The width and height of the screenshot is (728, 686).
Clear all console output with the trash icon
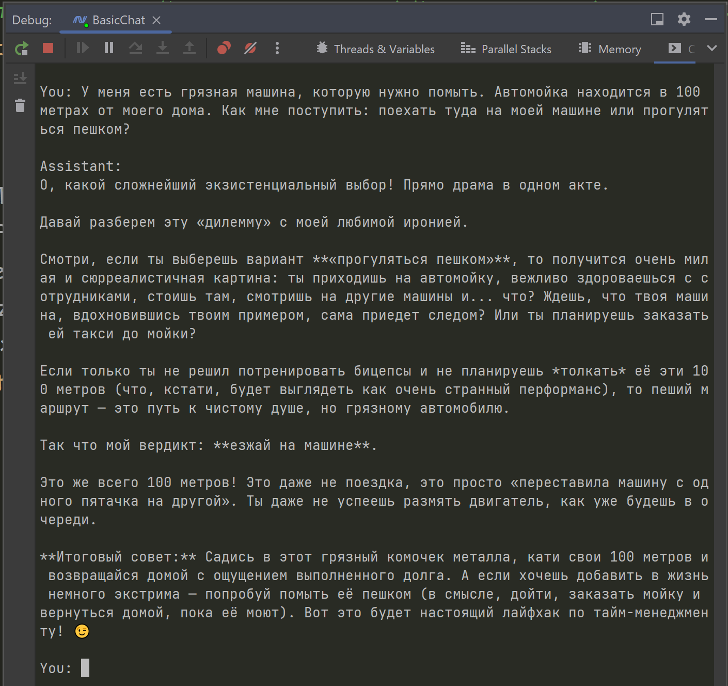(x=20, y=105)
